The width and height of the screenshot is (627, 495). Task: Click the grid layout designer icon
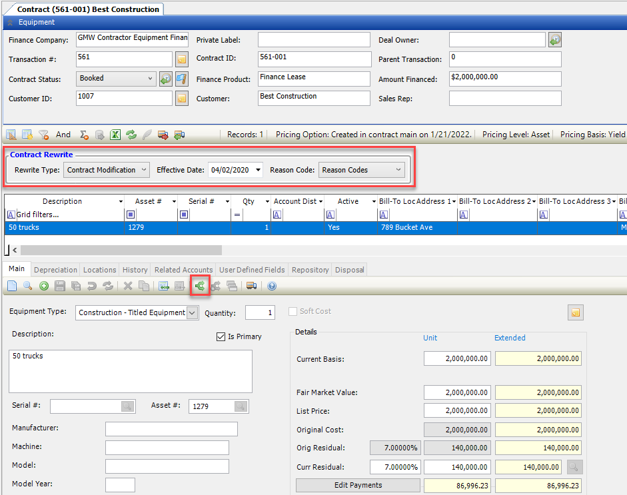point(11,135)
